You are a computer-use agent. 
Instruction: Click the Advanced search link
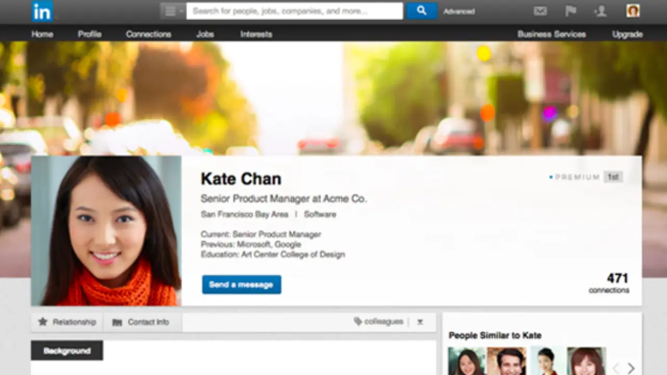point(459,11)
